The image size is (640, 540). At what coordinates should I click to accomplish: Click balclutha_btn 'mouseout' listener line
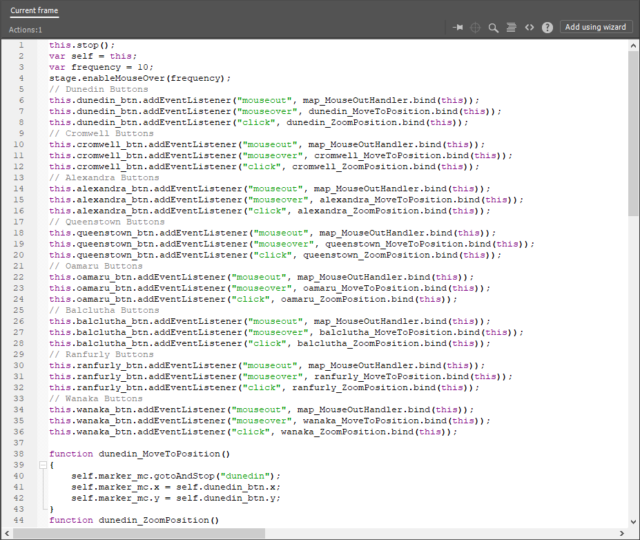269,321
